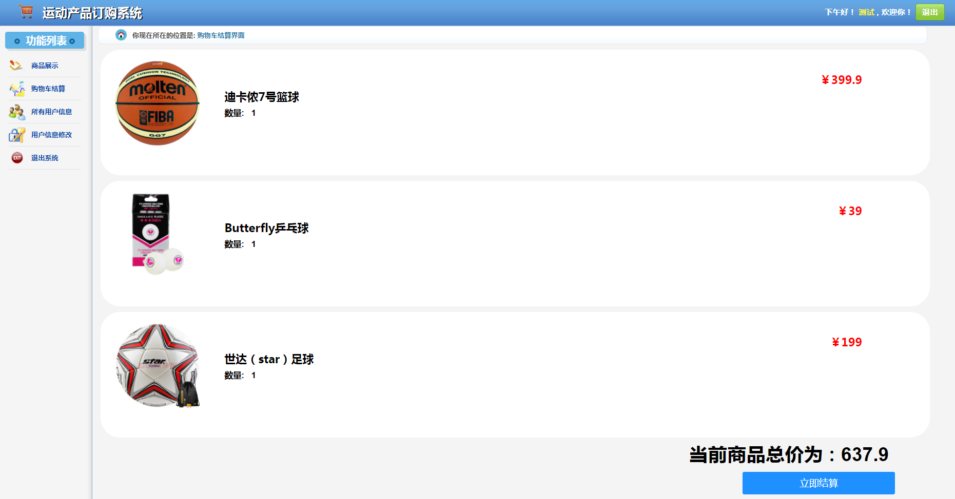
Task: Select 所有用户信息 in sidebar
Action: tap(51, 112)
